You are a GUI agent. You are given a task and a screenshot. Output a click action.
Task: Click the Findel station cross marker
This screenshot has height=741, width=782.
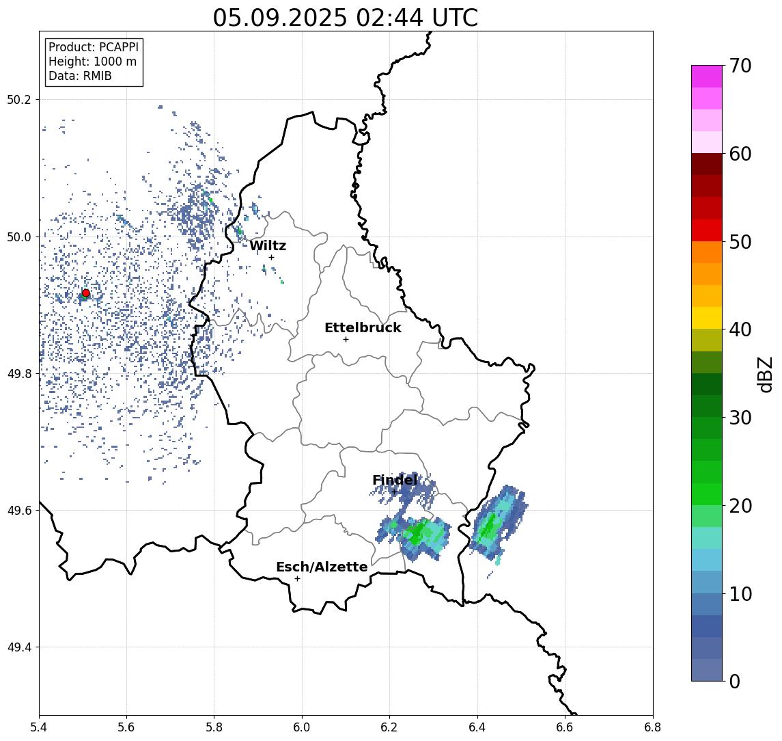[x=394, y=492]
